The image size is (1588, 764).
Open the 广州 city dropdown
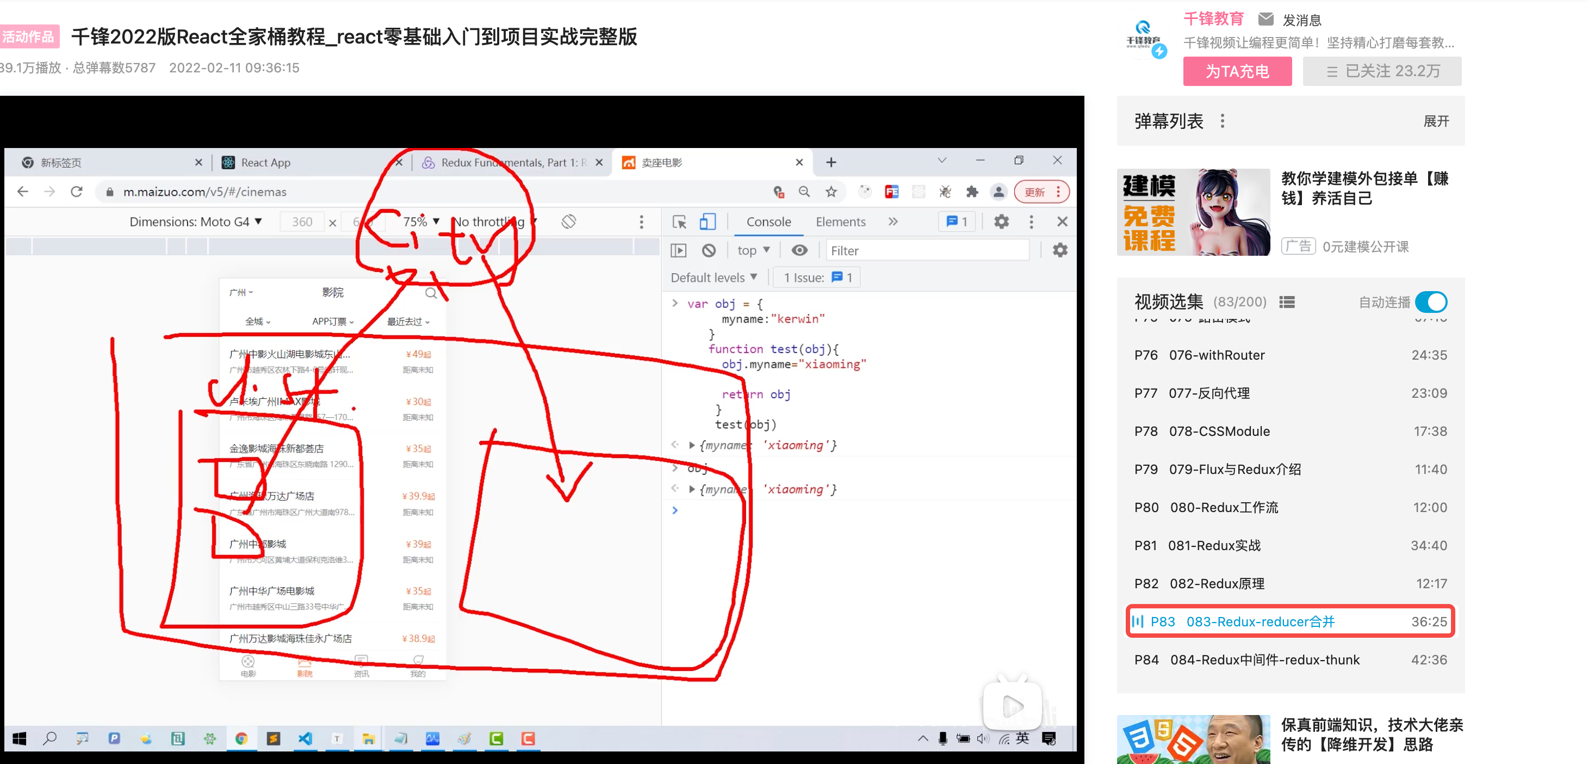point(240,292)
